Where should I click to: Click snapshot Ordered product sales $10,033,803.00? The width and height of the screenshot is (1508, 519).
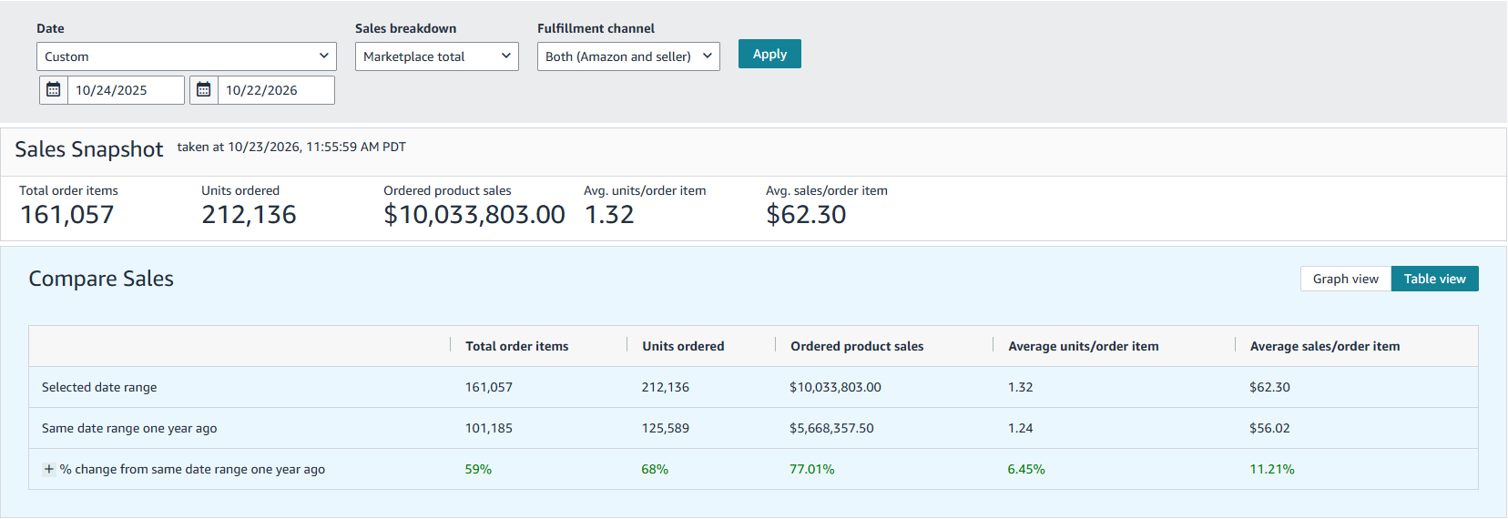pyautogui.click(x=474, y=215)
